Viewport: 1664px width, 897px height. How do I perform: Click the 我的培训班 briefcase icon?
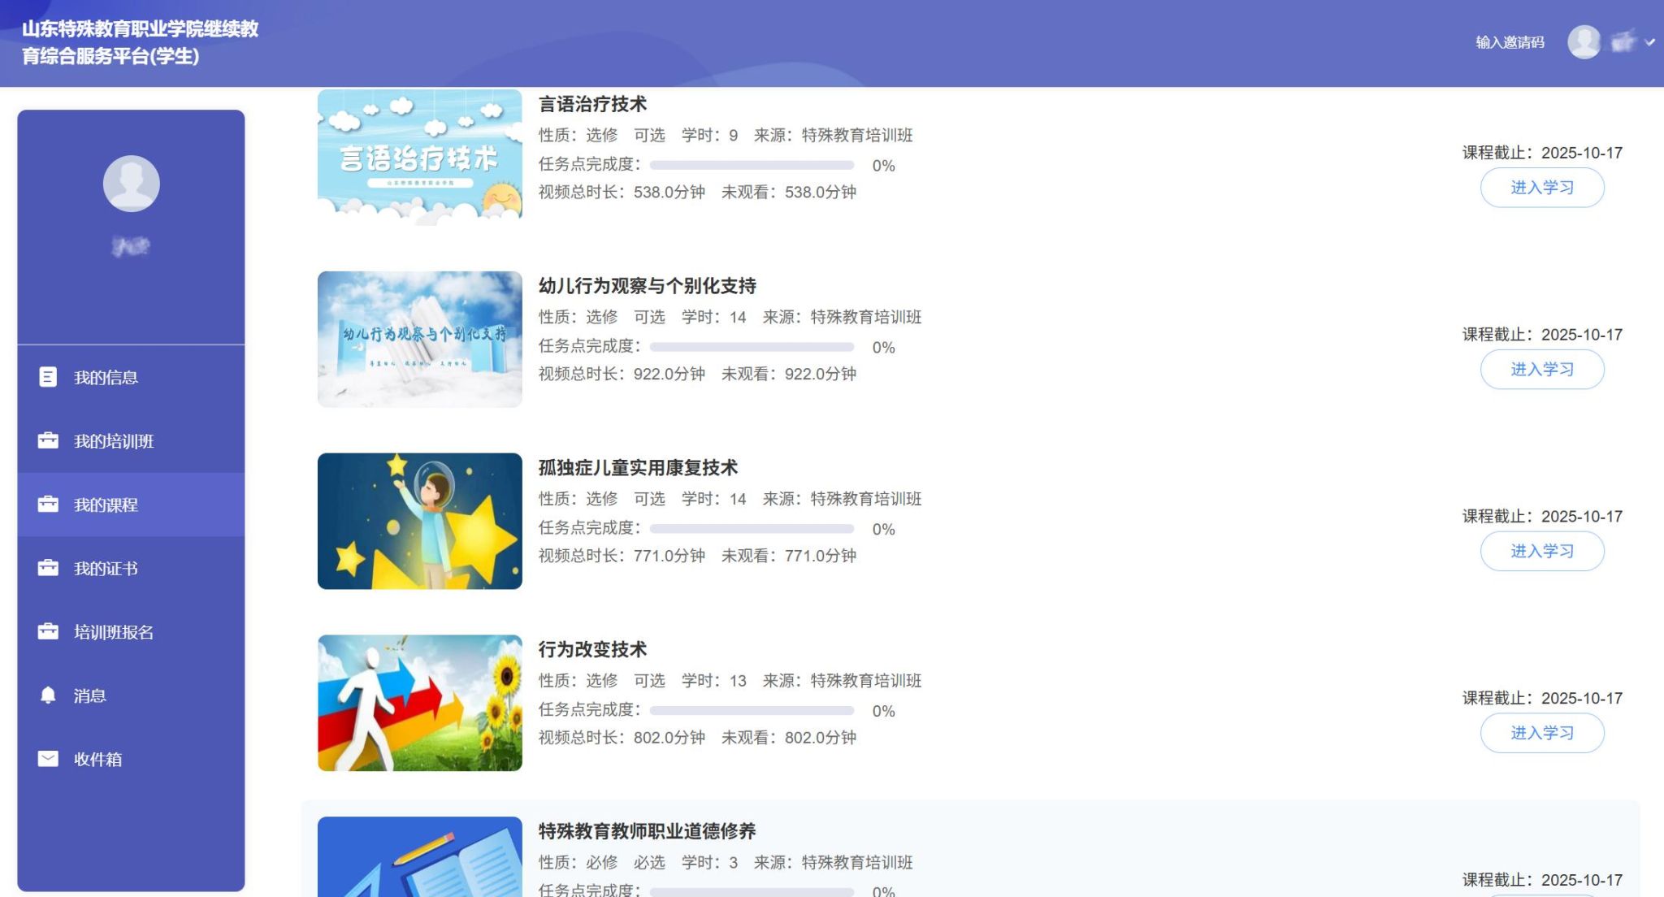click(48, 440)
